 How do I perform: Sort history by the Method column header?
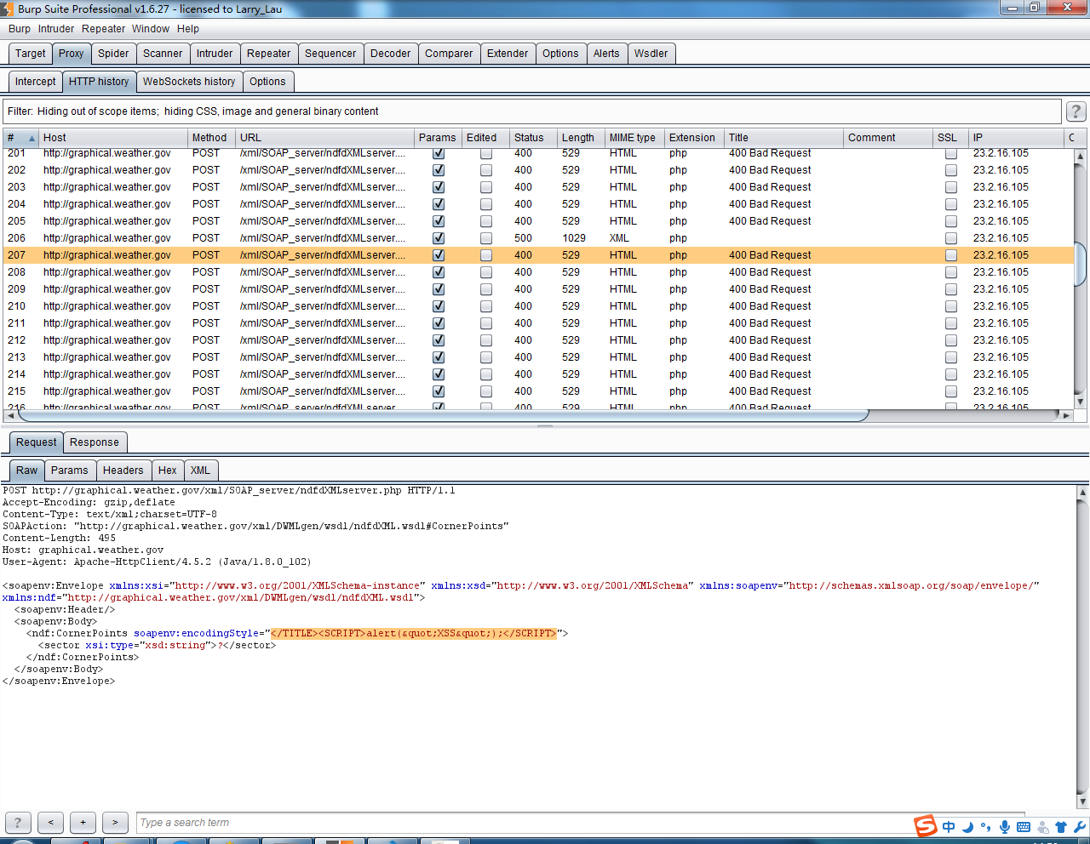click(x=211, y=138)
